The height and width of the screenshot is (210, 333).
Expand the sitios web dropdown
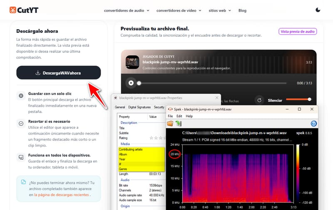coord(220,10)
